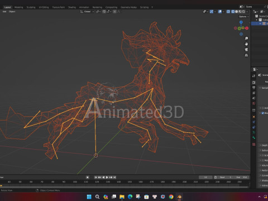This screenshot has width=268, height=201.
Task: Jump to first frame in timeline
Action: pos(95,177)
